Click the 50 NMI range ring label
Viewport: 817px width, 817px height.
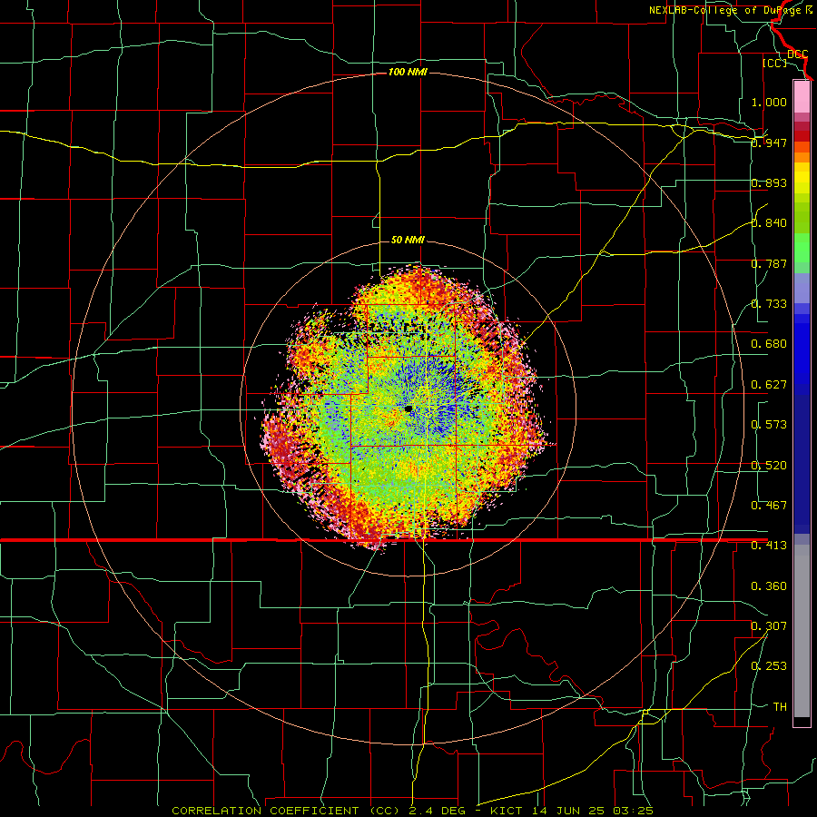click(408, 240)
